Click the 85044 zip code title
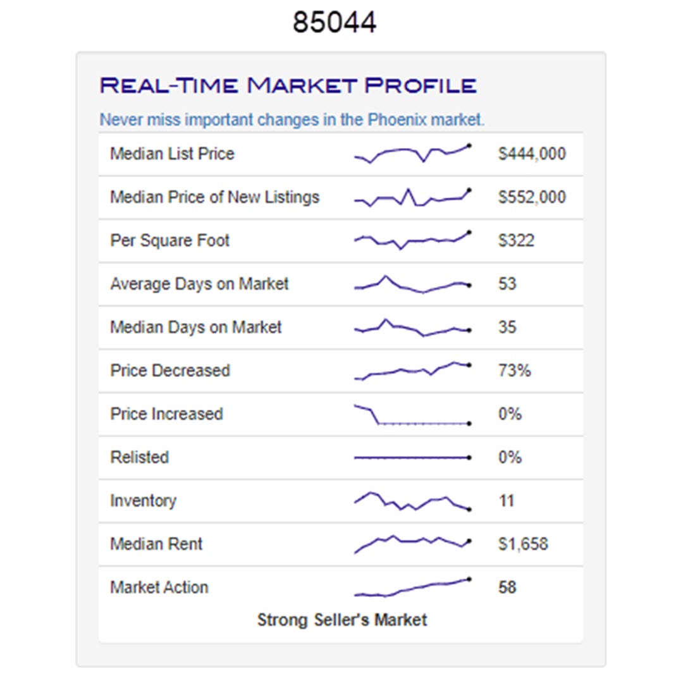 pyautogui.click(x=335, y=23)
